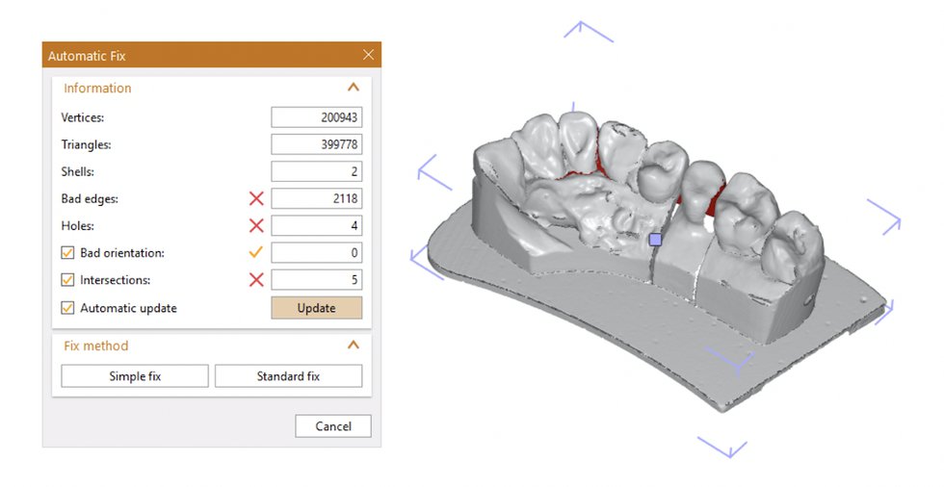Image resolution: width=944 pixels, height=487 pixels.
Task: Collapse the Information section
Action: [x=354, y=88]
